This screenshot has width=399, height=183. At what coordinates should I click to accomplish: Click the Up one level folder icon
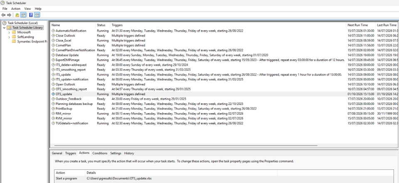(17, 15)
